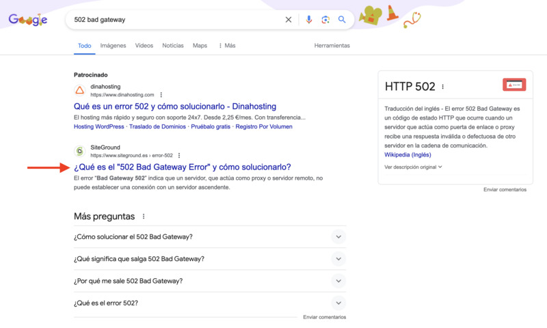Switch to the Noticias tab
The height and width of the screenshot is (328, 547).
pyautogui.click(x=173, y=46)
